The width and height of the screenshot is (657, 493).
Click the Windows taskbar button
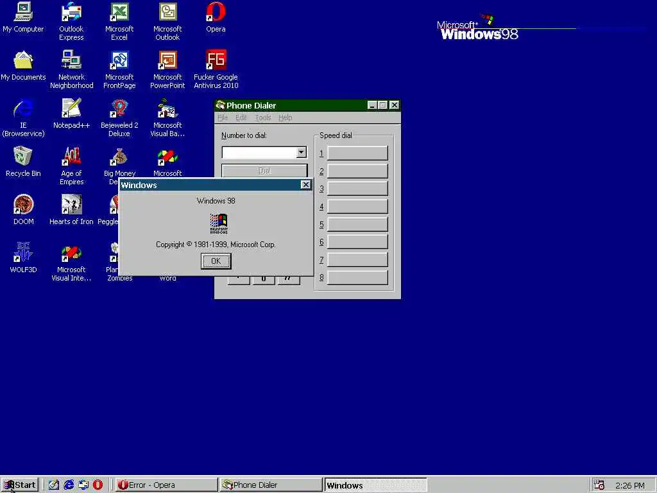(375, 485)
